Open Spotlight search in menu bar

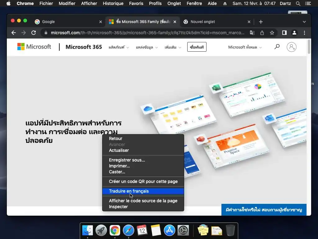[298, 3]
